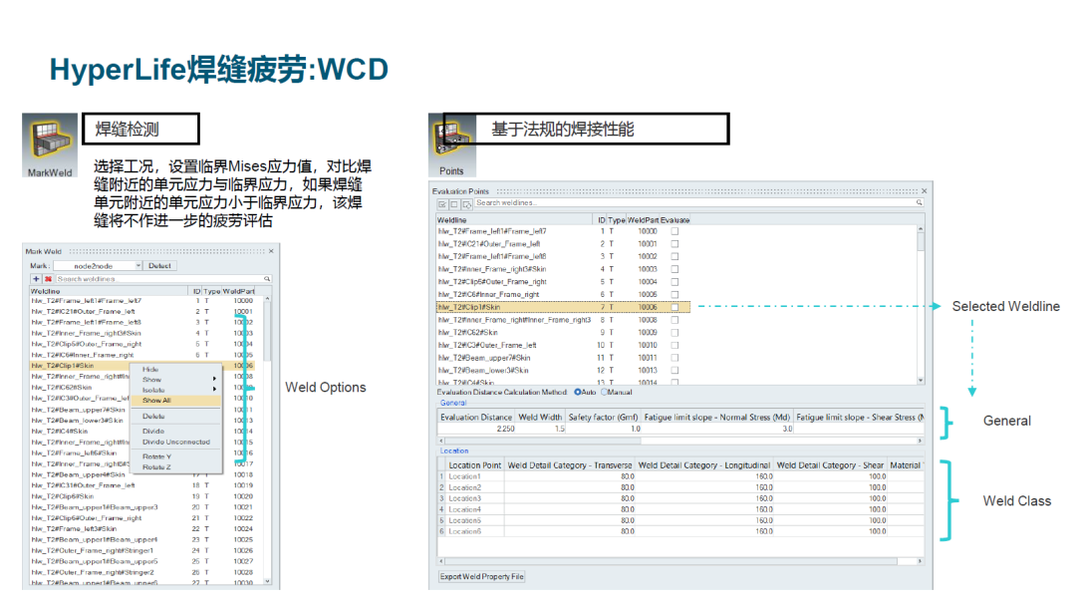1076x604 pixels.
Task: Click the third toolbar icon beside weldline search
Action: [466, 203]
